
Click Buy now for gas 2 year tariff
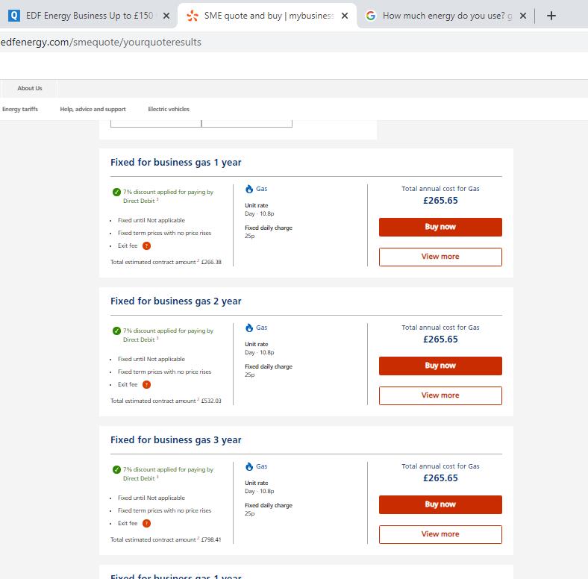point(440,366)
